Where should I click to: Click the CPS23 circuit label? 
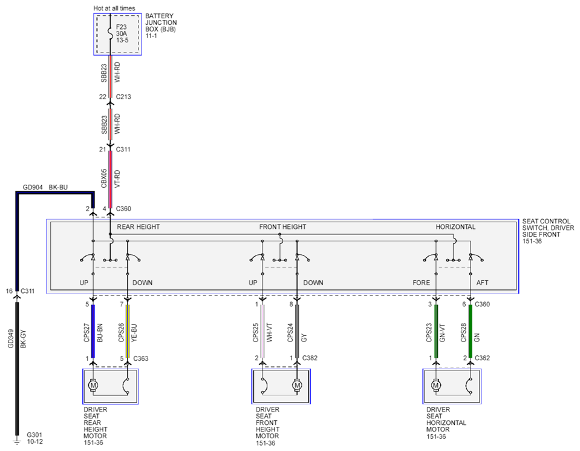click(429, 333)
